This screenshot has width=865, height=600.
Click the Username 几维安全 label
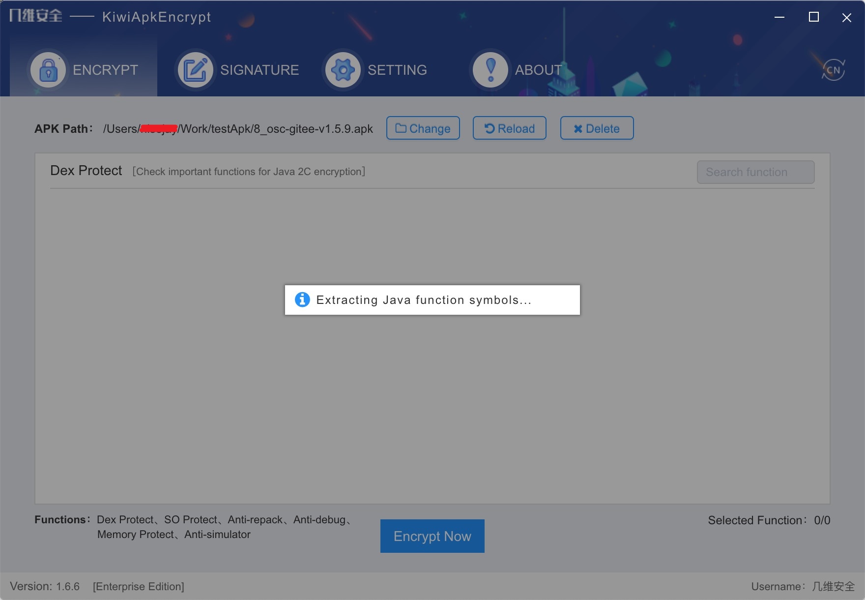(803, 586)
